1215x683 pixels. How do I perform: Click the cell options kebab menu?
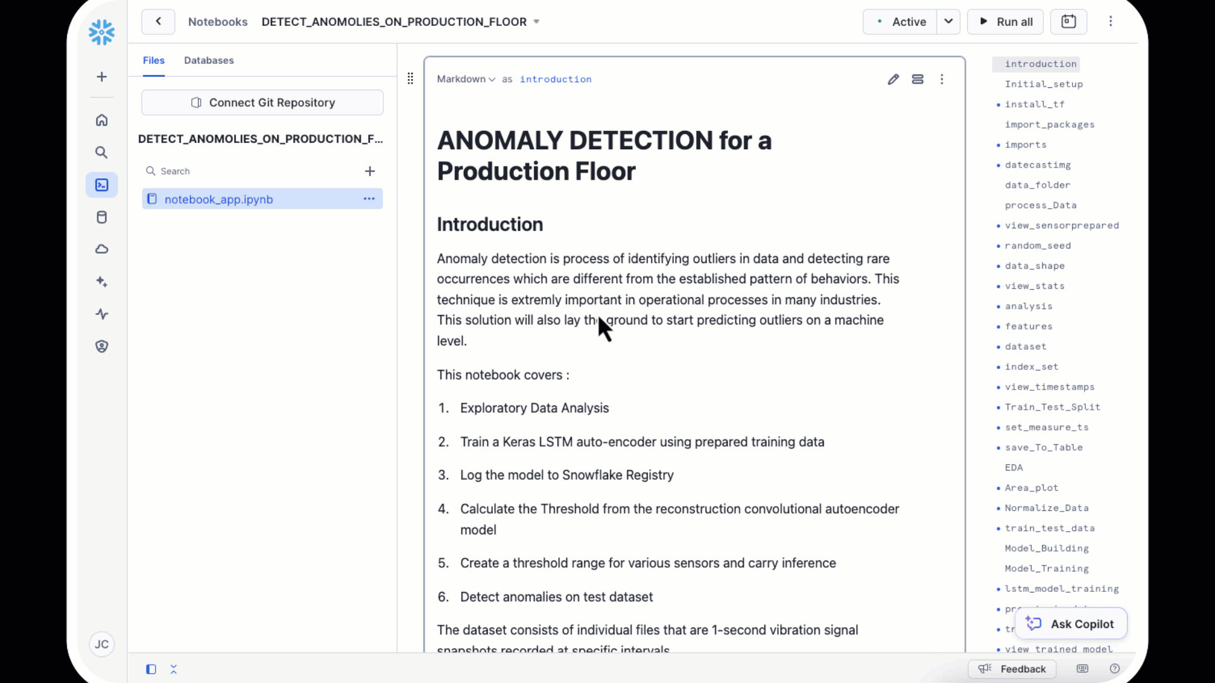941,78
